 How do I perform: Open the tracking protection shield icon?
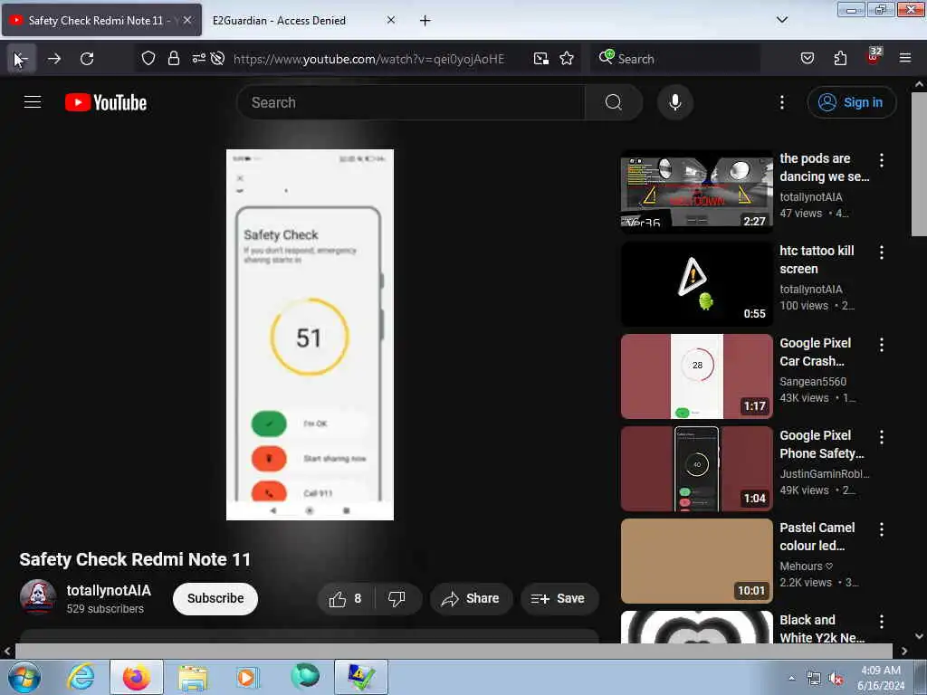(148, 59)
